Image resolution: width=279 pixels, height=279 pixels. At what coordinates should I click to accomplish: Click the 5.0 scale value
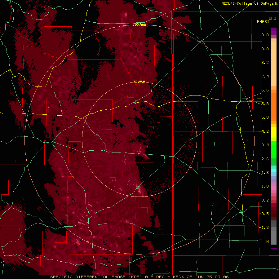(x=265, y=117)
